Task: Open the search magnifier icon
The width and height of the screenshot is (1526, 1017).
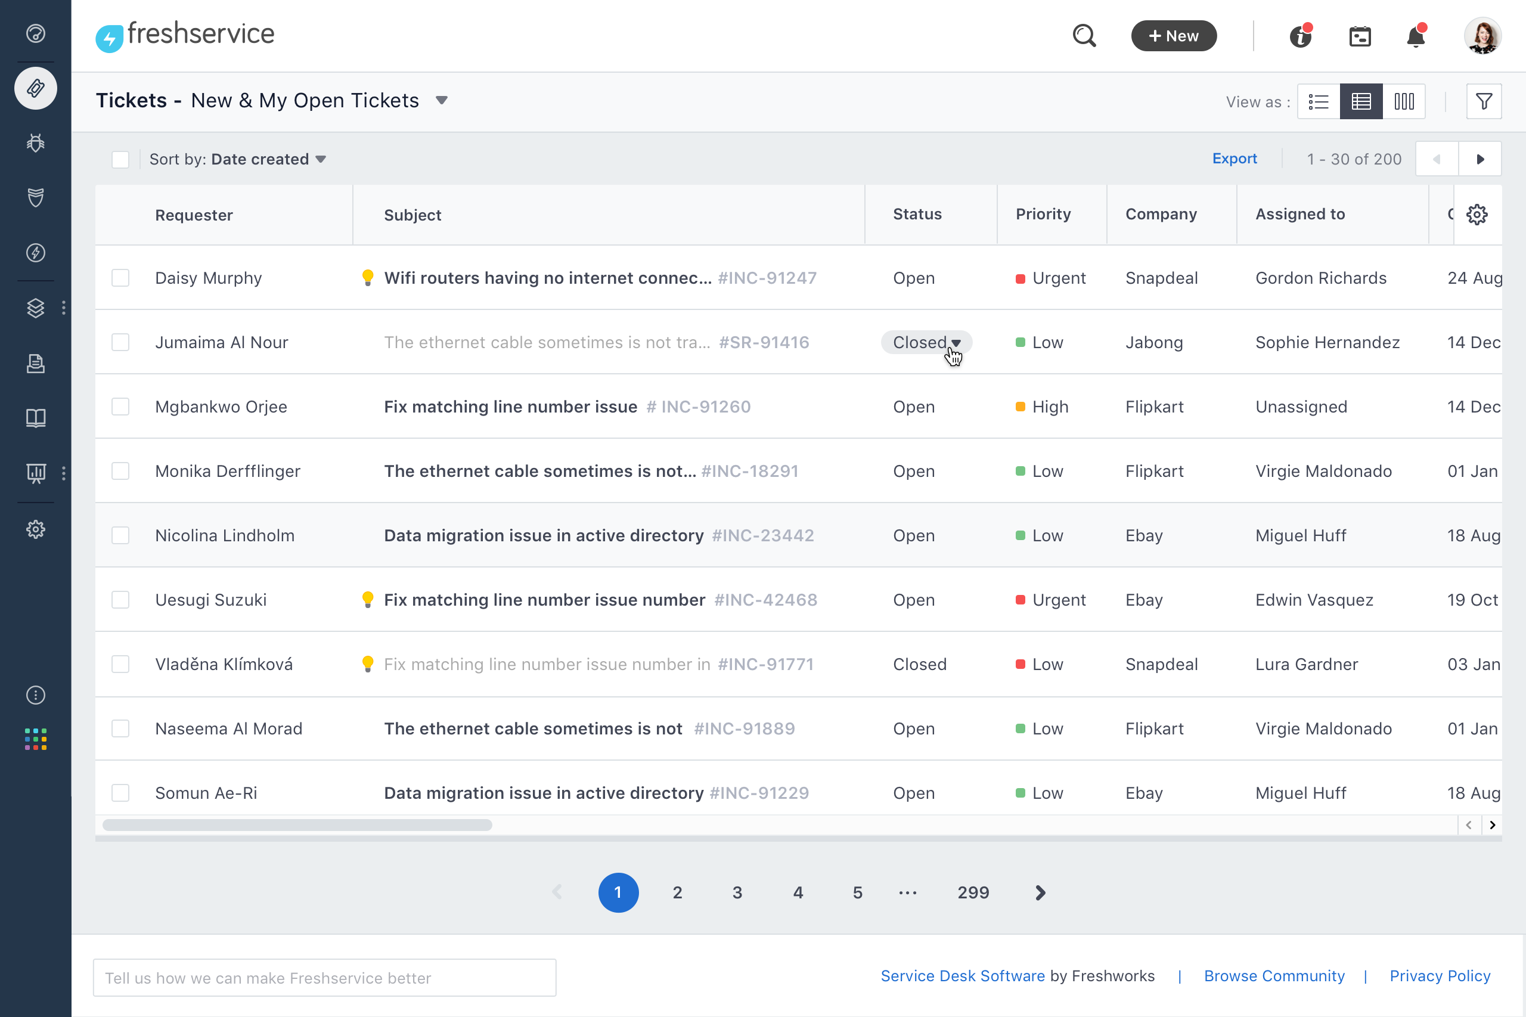Action: 1084,36
